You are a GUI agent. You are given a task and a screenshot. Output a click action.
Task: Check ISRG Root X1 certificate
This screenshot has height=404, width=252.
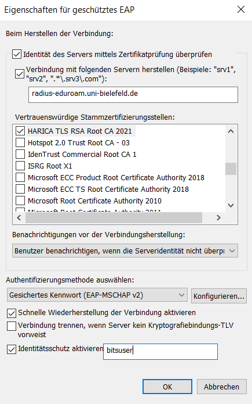coord(20,166)
